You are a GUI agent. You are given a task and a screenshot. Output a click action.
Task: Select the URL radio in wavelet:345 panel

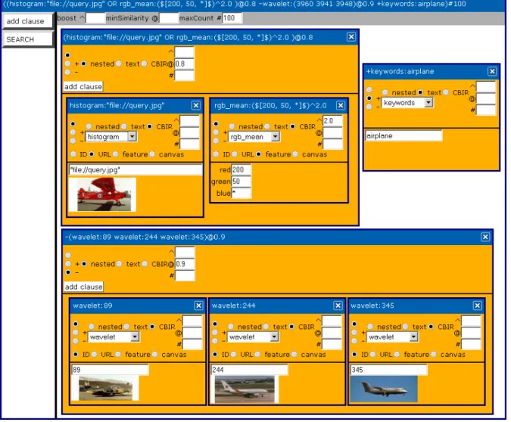pos(373,354)
